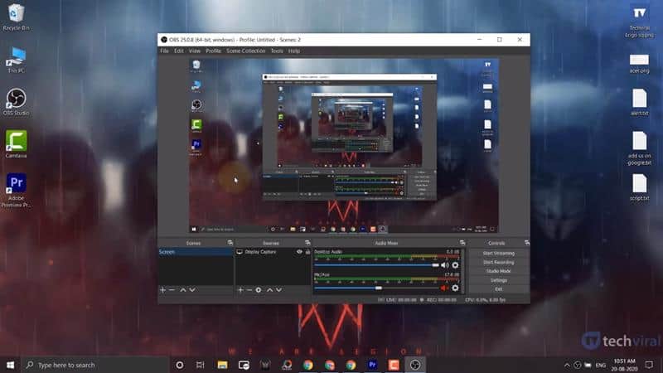The width and height of the screenshot is (663, 373).
Task: Unmute Mic/Aux red speaker icon
Action: pyautogui.click(x=444, y=288)
